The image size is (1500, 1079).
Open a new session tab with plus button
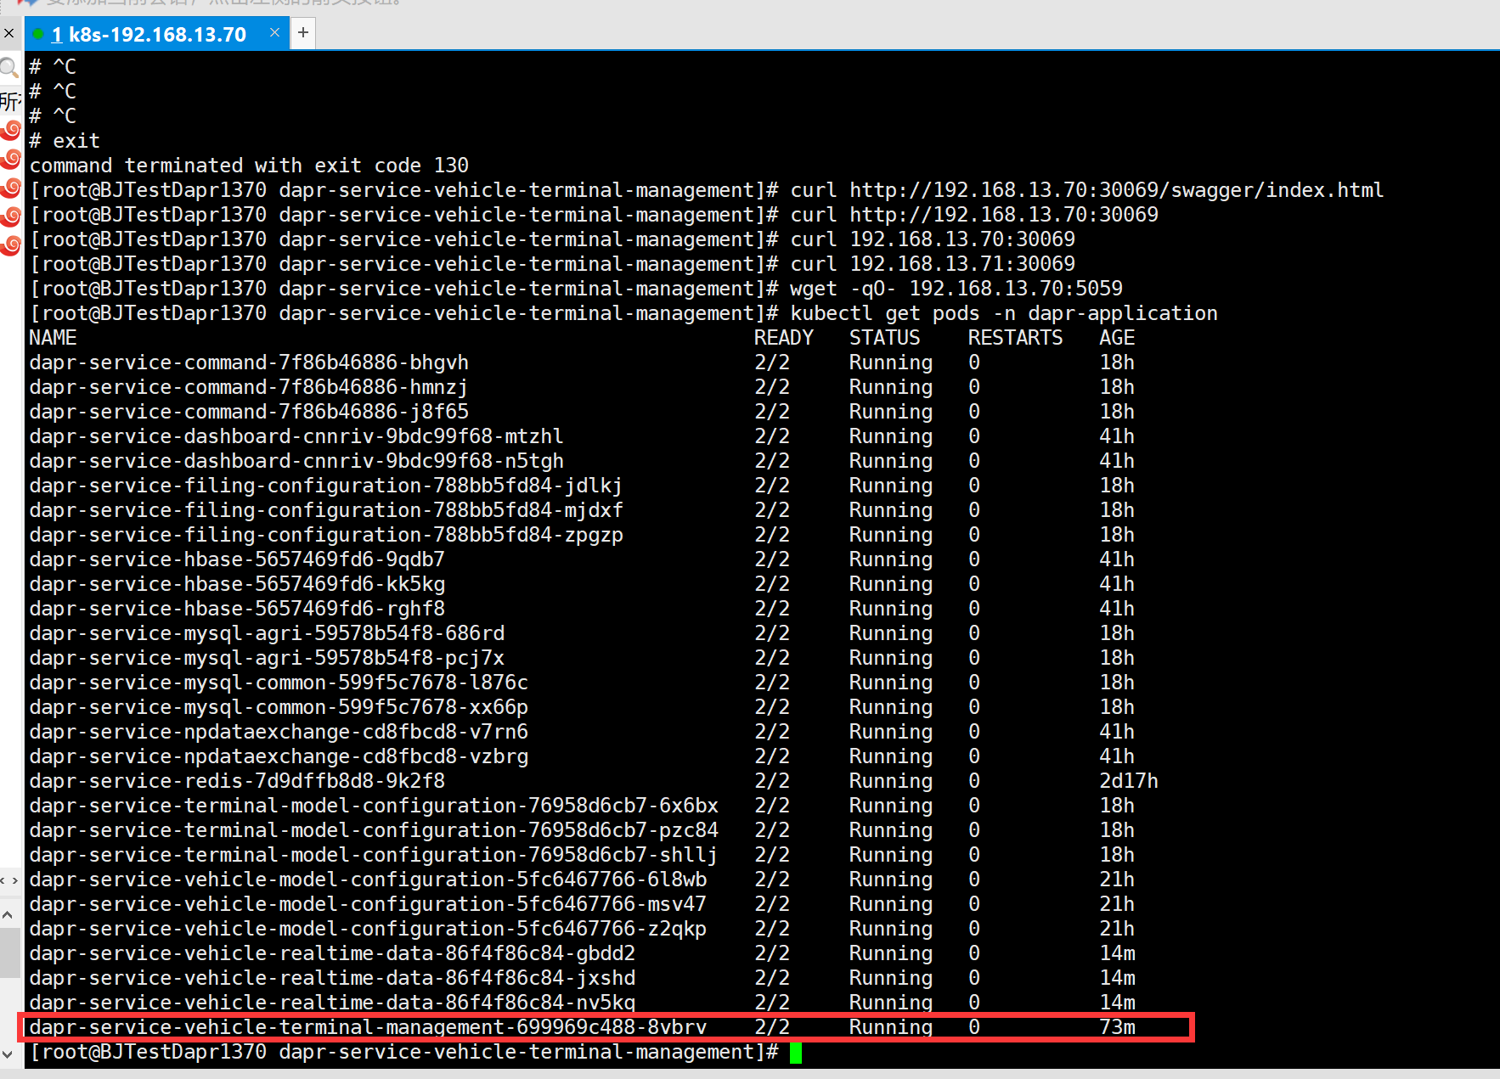tap(303, 32)
